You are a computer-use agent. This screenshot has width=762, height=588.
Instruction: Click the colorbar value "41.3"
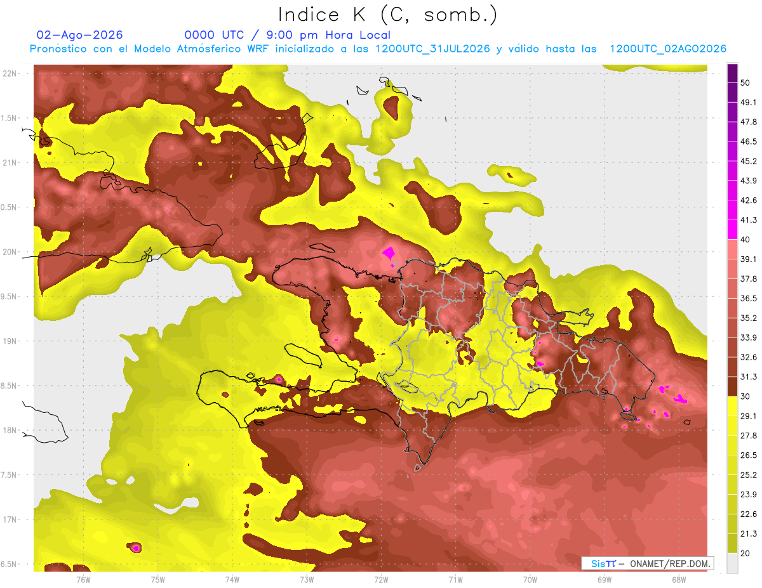pos(749,220)
